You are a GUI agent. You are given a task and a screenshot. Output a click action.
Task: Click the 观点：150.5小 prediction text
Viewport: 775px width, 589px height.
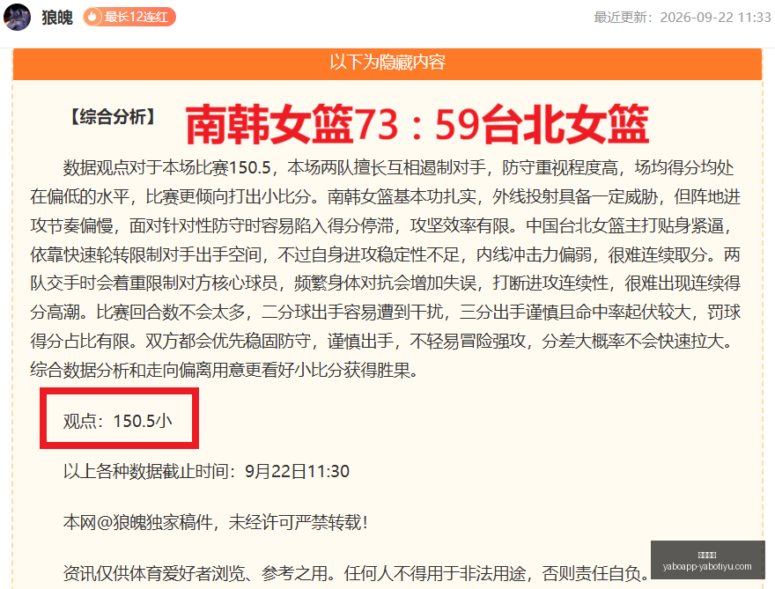pyautogui.click(x=118, y=421)
